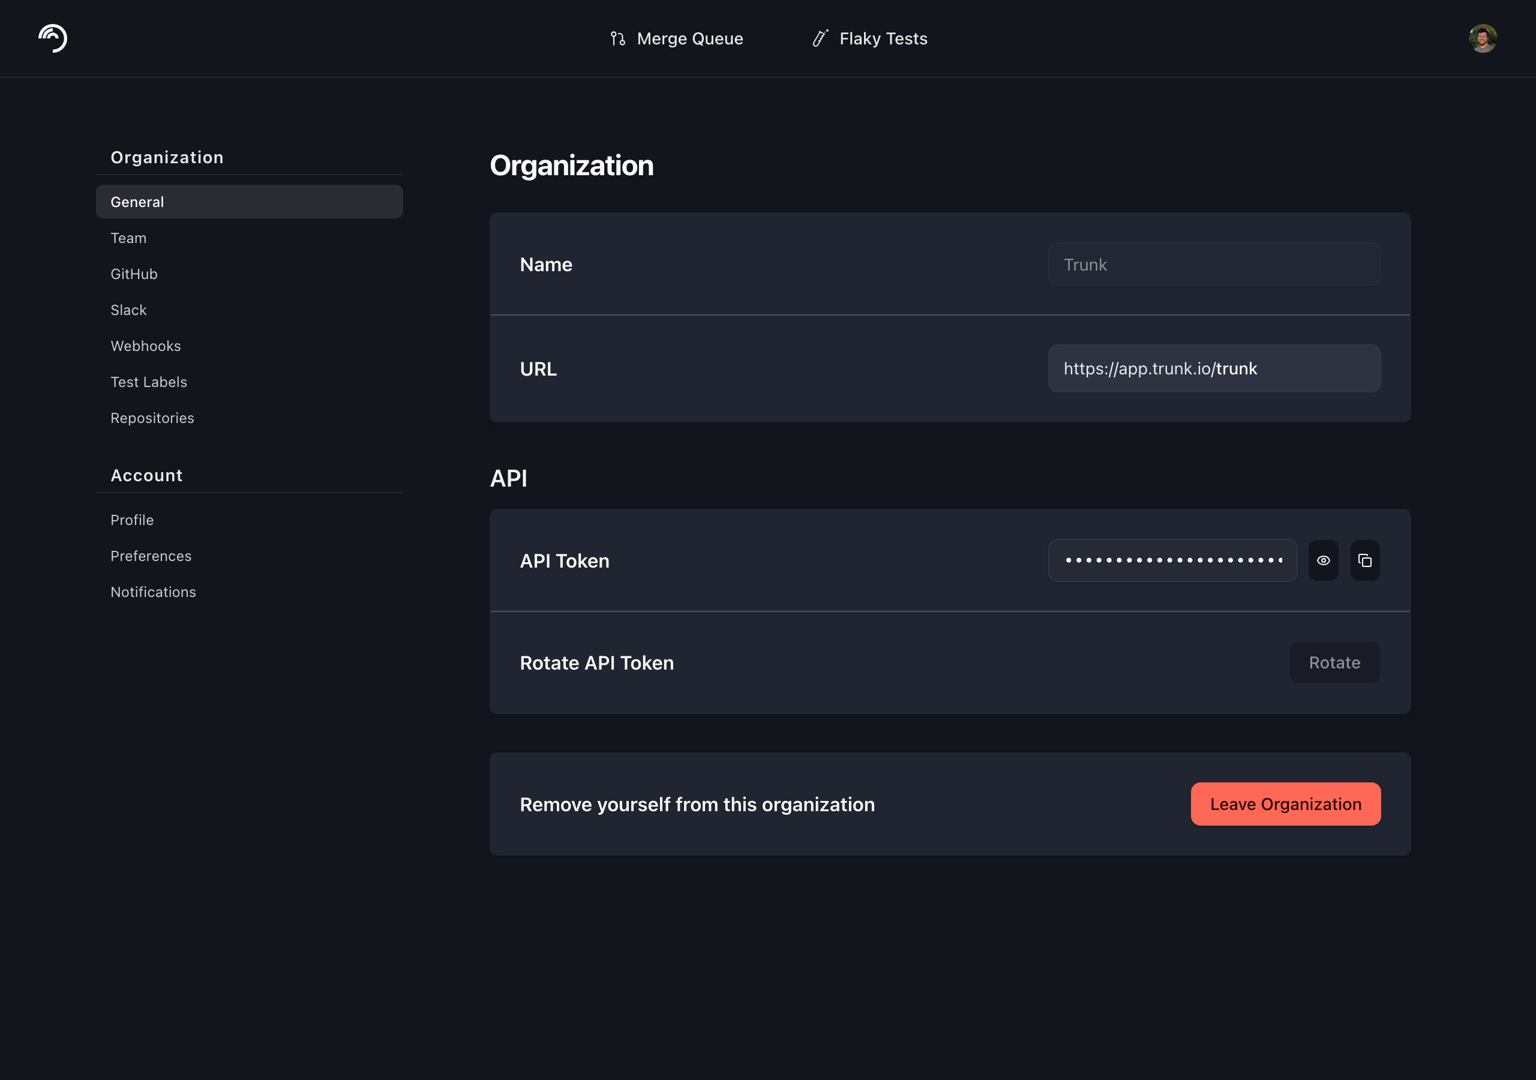Open the Team settings page
This screenshot has width=1536, height=1080.
(250, 238)
